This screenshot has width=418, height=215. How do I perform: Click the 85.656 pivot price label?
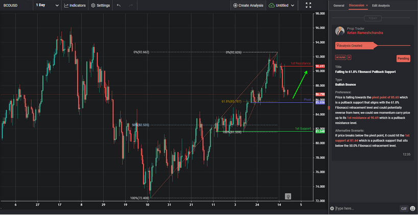pos(319,102)
